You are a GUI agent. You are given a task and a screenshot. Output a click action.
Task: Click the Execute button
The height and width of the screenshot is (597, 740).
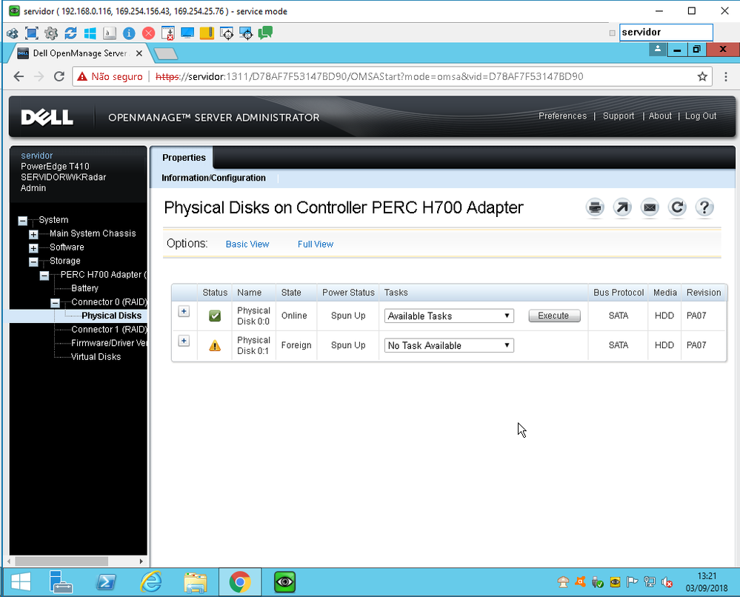(x=554, y=316)
